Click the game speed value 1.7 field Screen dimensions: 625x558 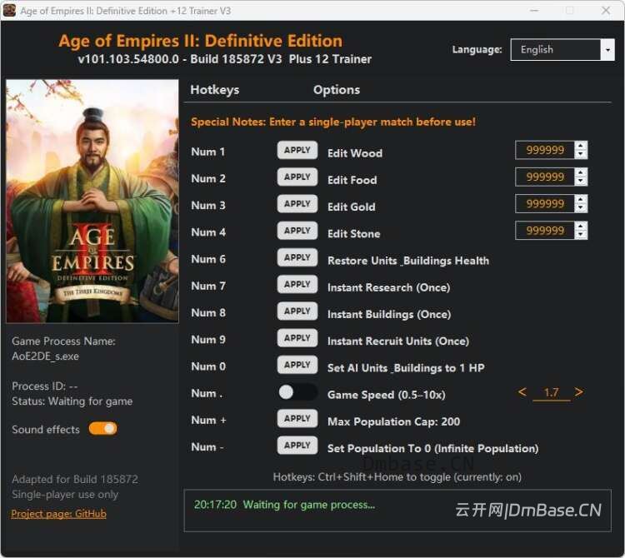tap(552, 393)
